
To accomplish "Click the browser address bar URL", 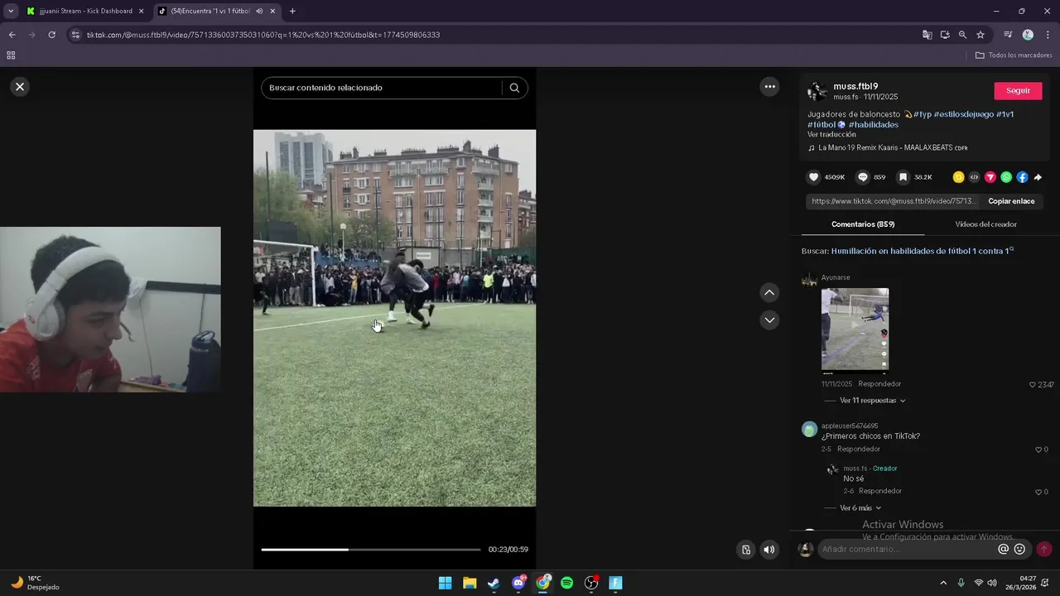I will coord(263,35).
